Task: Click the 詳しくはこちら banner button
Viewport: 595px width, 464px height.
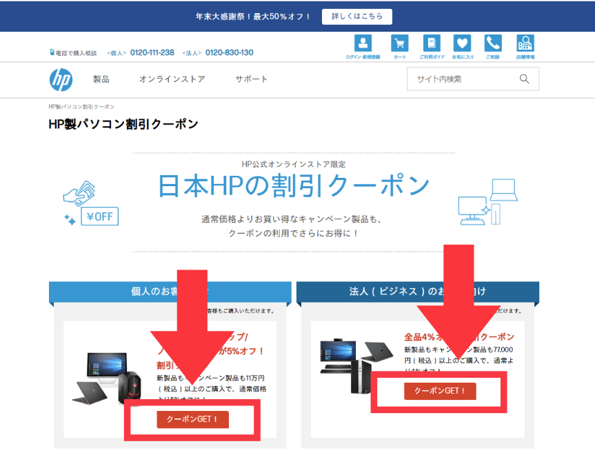Action: pyautogui.click(x=356, y=16)
